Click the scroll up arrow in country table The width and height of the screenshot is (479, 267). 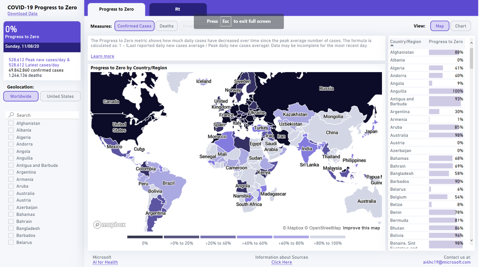click(x=472, y=43)
